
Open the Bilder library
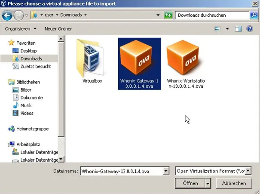coord(26,90)
